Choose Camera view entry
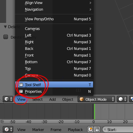133x133 pixels. 54,75
